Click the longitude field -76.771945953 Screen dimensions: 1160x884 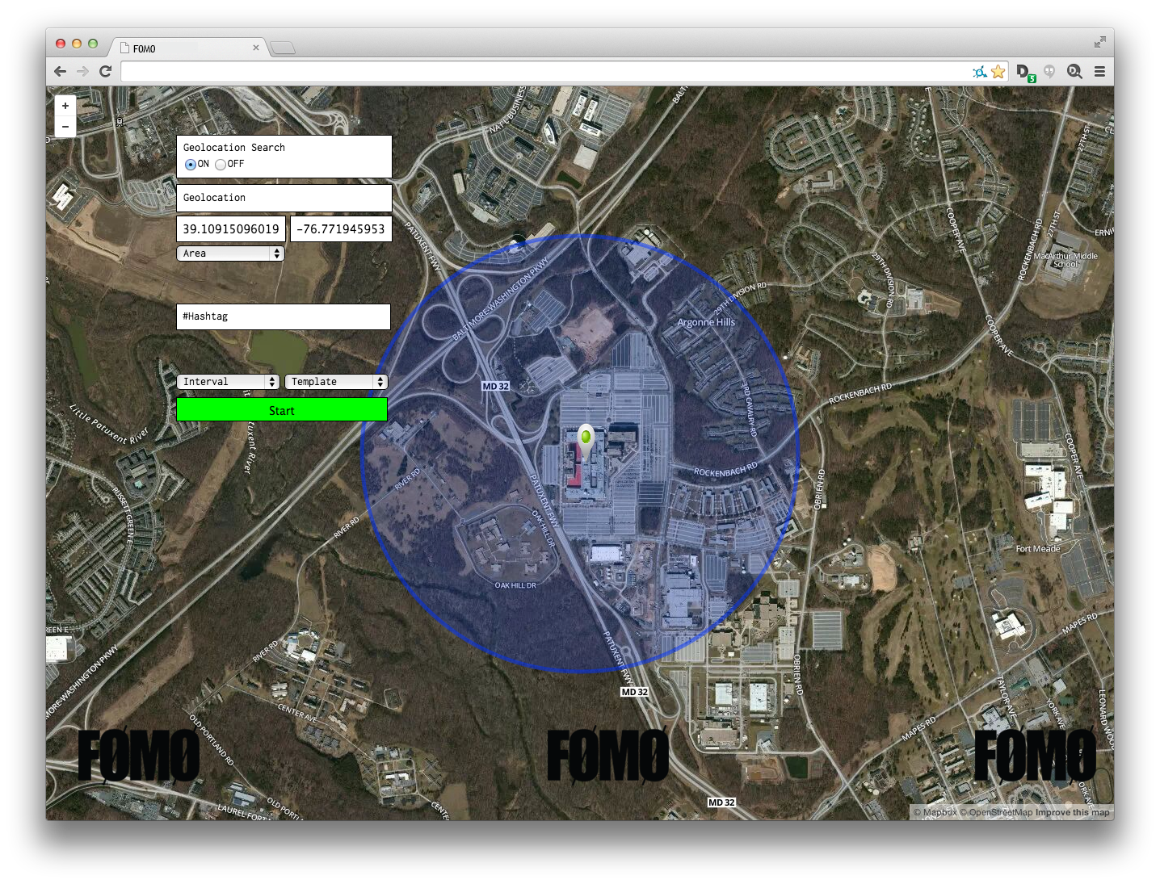click(341, 228)
